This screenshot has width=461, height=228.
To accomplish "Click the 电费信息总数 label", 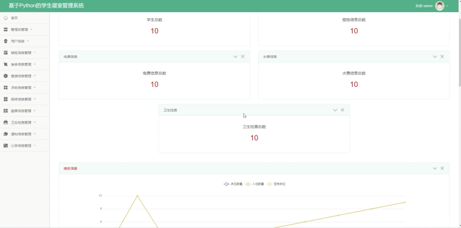I will point(154,73).
